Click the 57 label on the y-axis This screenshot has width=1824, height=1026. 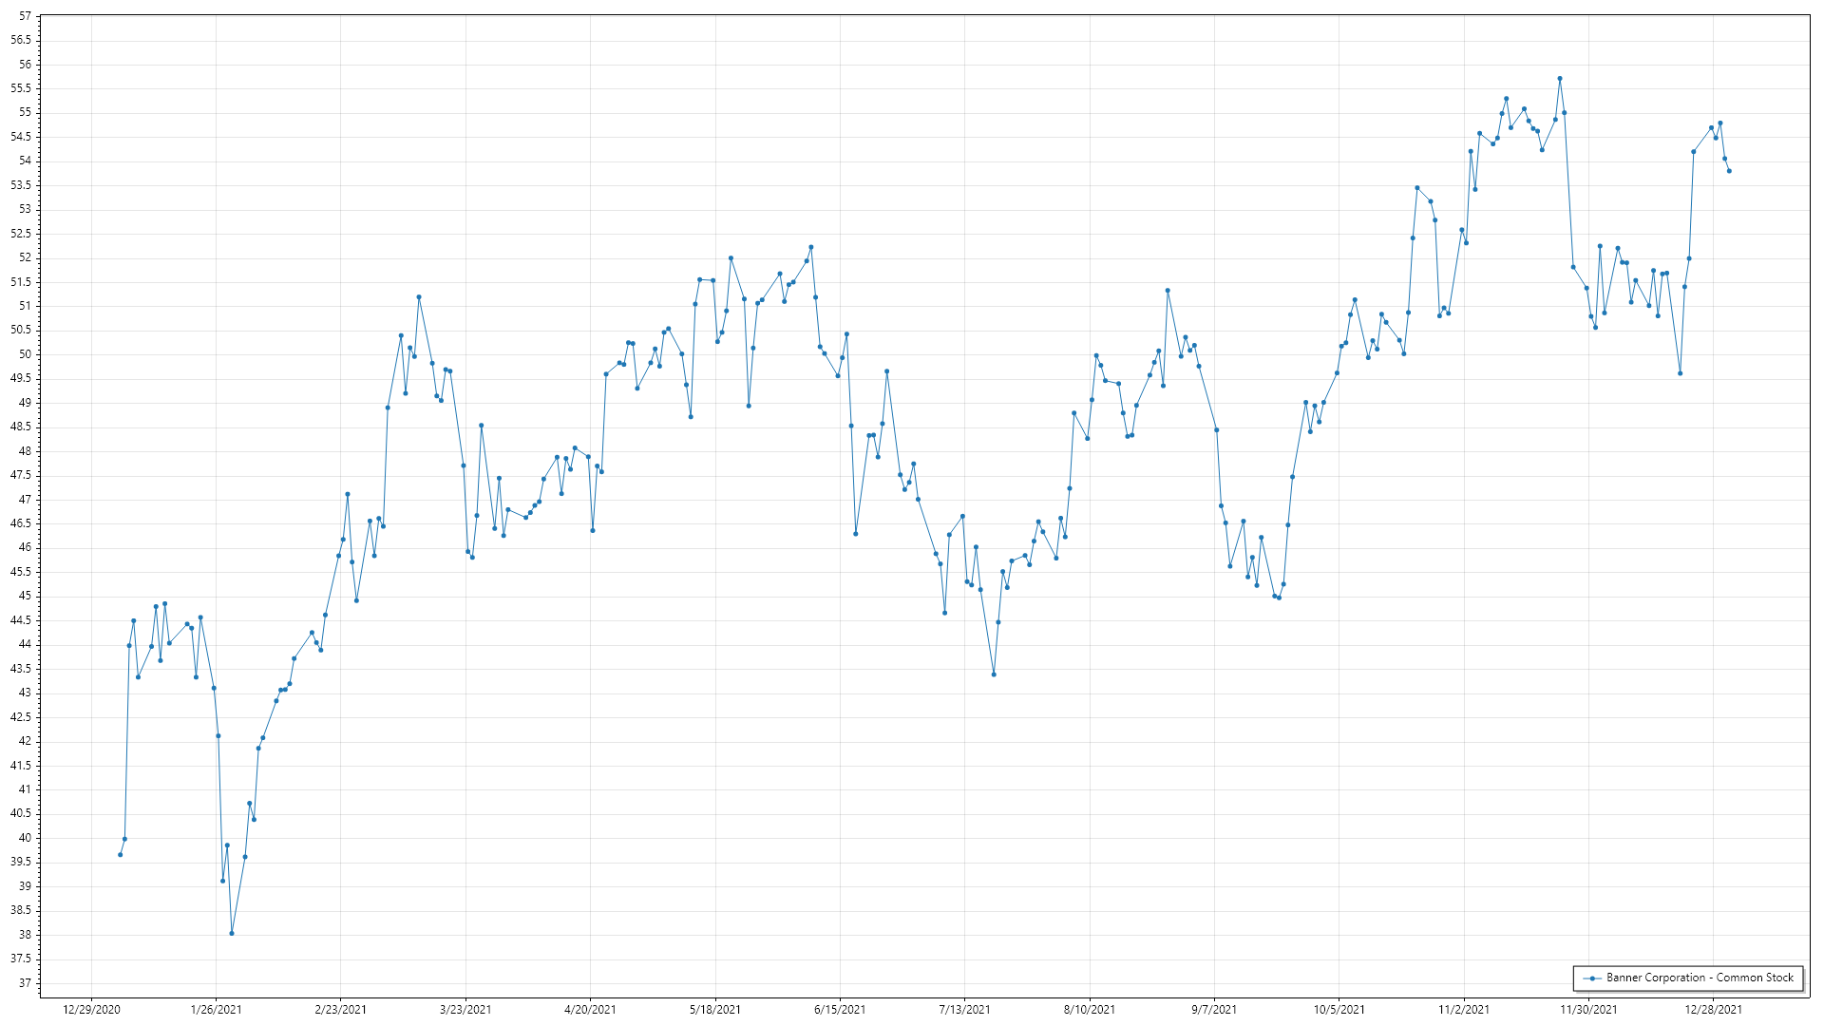pos(25,16)
